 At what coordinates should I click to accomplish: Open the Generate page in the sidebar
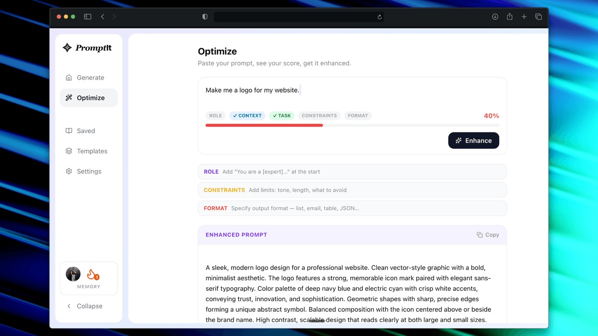coord(89,78)
